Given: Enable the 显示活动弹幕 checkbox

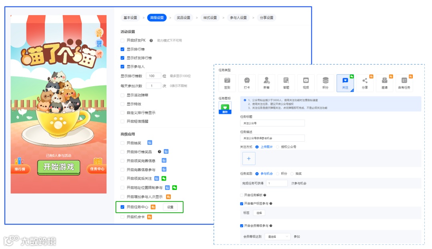Looking at the screenshot, I should pyautogui.click(x=122, y=95).
